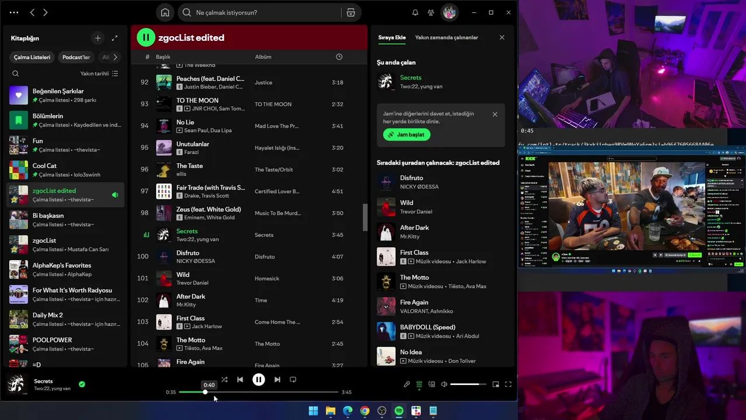Viewport: 746px width, 420px height.
Task: Open the Cool Cat playlist
Action: tap(65, 170)
